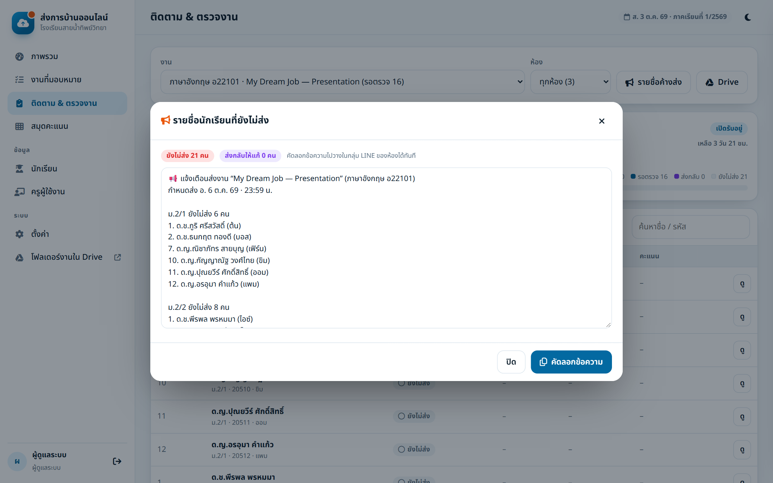Open ครูผู้ใช้งาน users page
Screen dimensions: 773x483
click(x=67, y=192)
